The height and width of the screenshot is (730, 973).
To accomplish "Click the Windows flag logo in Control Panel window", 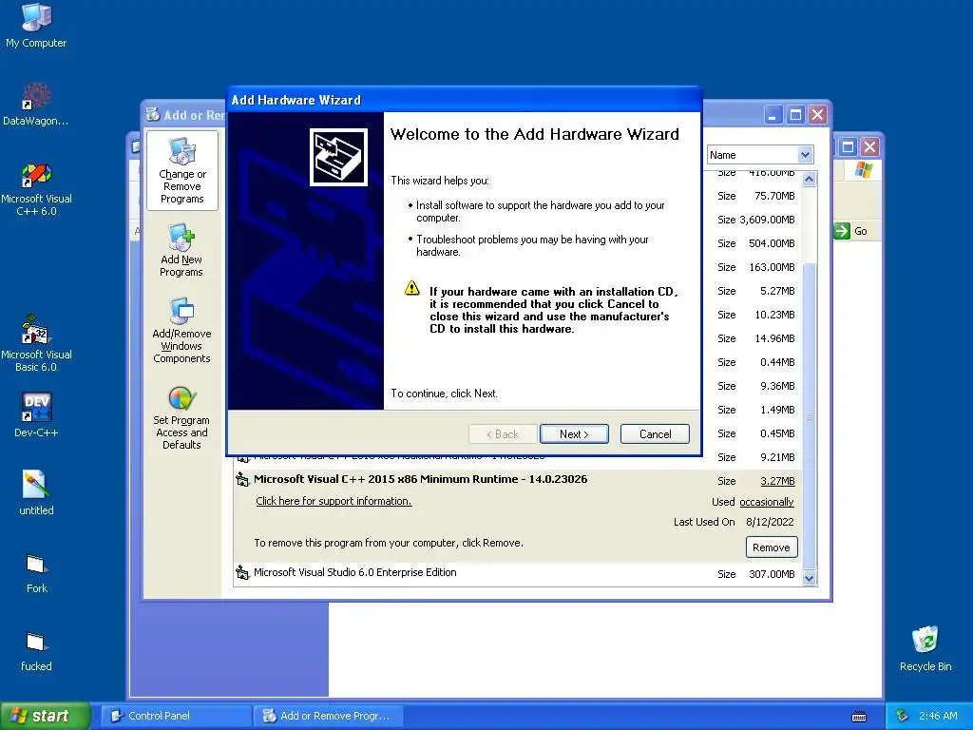I will pos(863,169).
